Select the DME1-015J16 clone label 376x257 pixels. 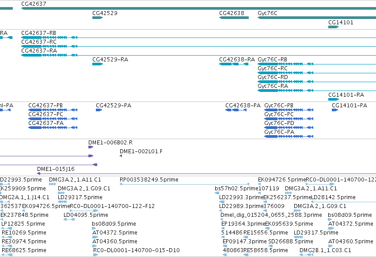tap(56, 169)
